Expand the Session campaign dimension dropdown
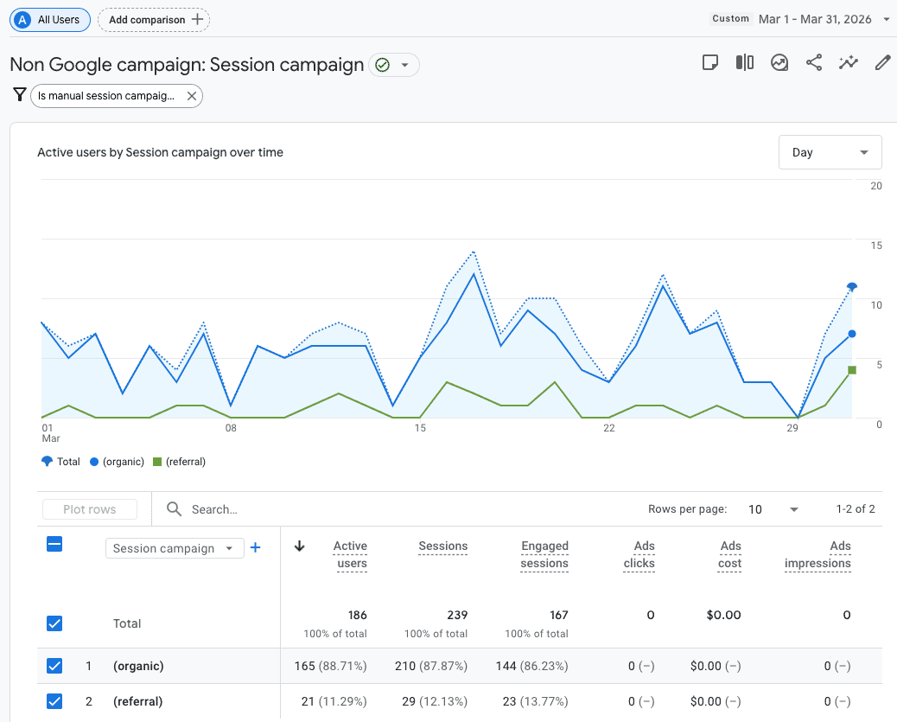This screenshot has width=897, height=722. (x=174, y=548)
